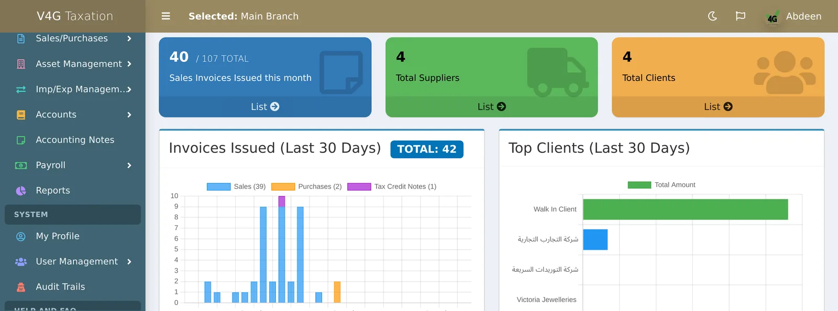Screen dimensions: 838x311
Task: Click the TOTAL: 42 badge
Action: [x=427, y=149]
